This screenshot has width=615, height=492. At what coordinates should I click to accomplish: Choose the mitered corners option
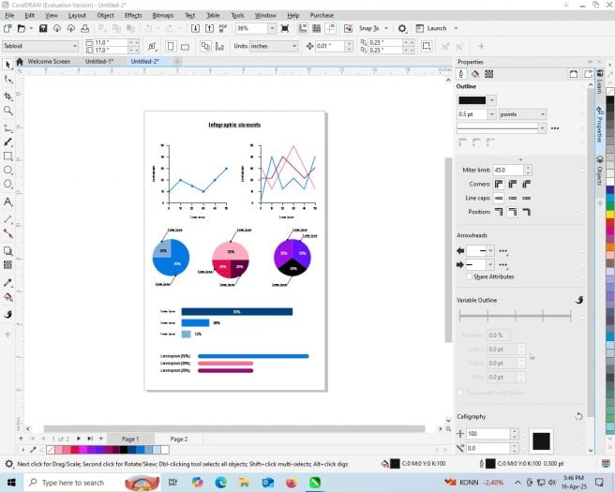[499, 184]
